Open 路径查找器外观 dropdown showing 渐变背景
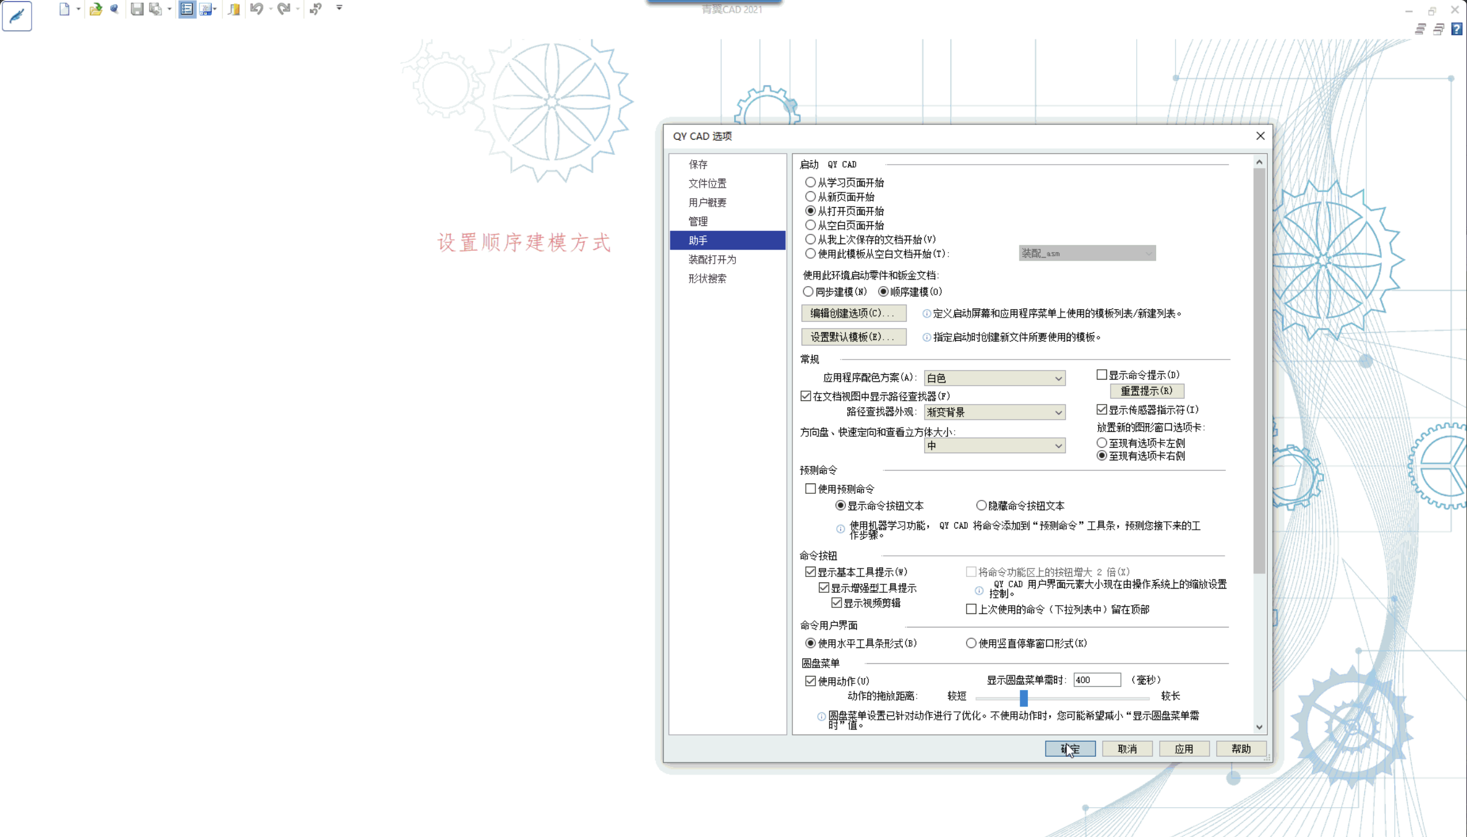 [994, 412]
